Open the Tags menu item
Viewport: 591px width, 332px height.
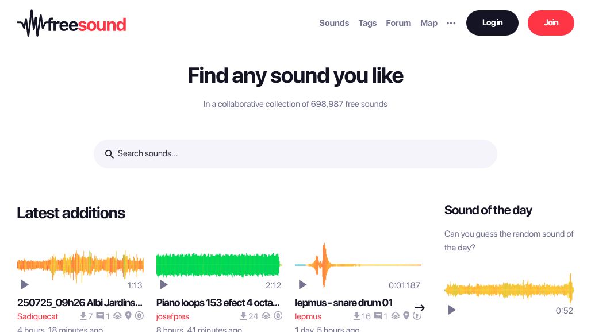(x=367, y=23)
